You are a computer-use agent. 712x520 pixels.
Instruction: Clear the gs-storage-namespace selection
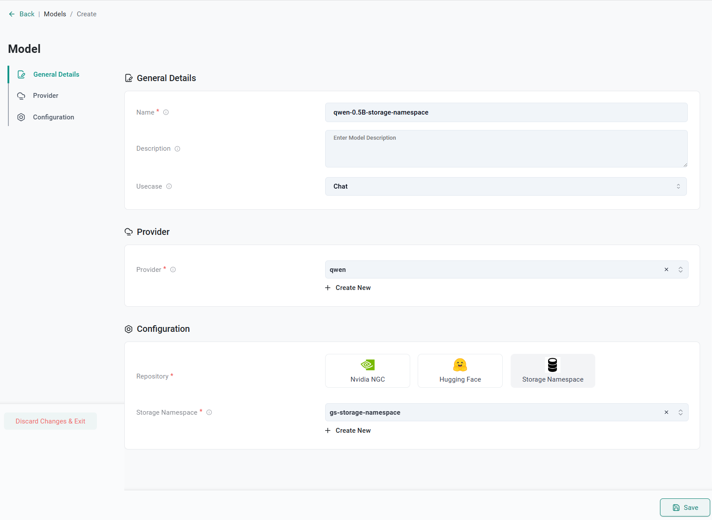pos(666,412)
